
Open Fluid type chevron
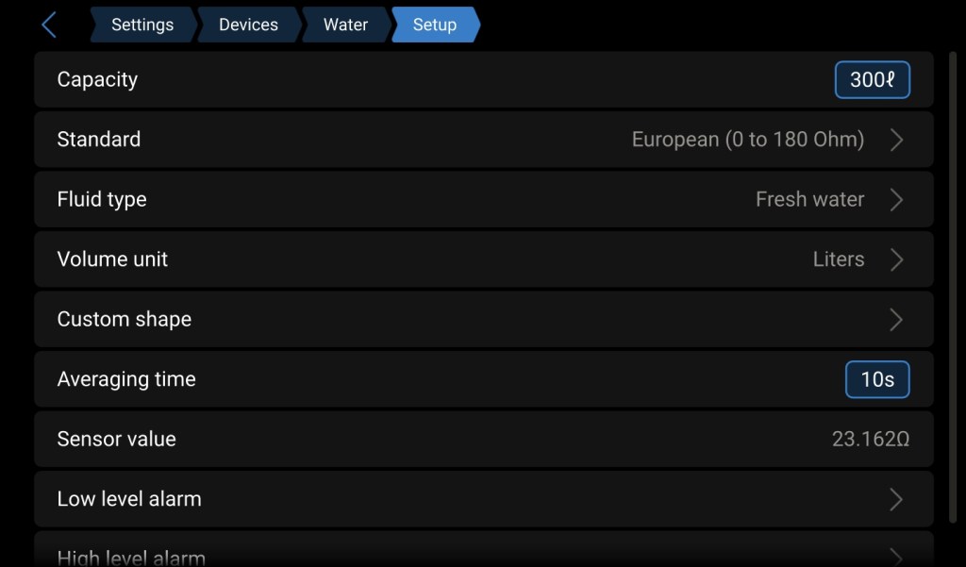896,200
